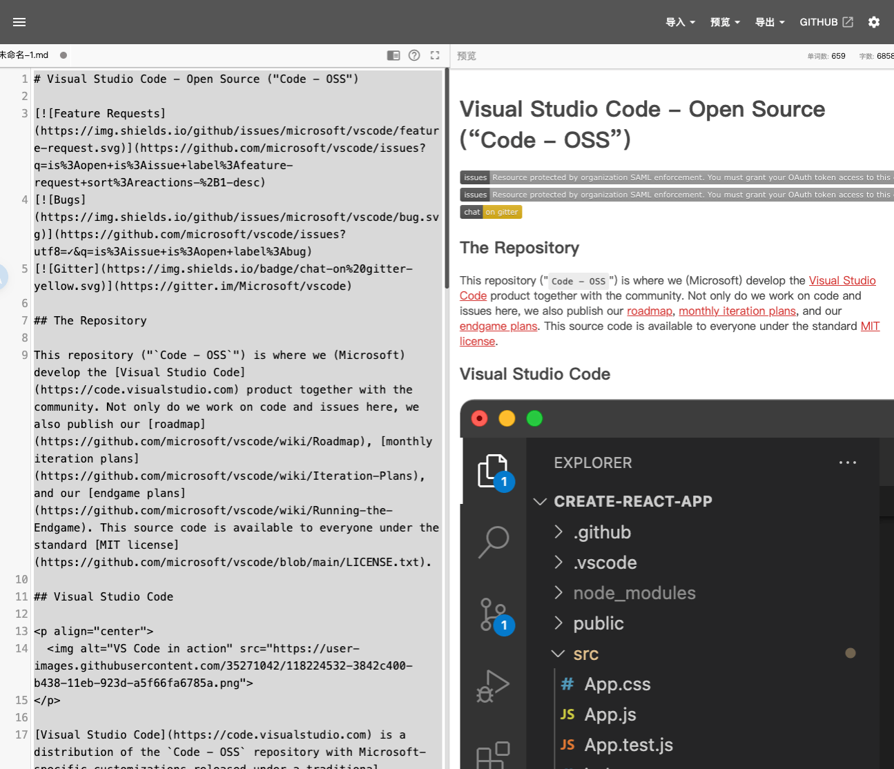
Task: Open the 导出 export dropdown
Action: coord(770,22)
